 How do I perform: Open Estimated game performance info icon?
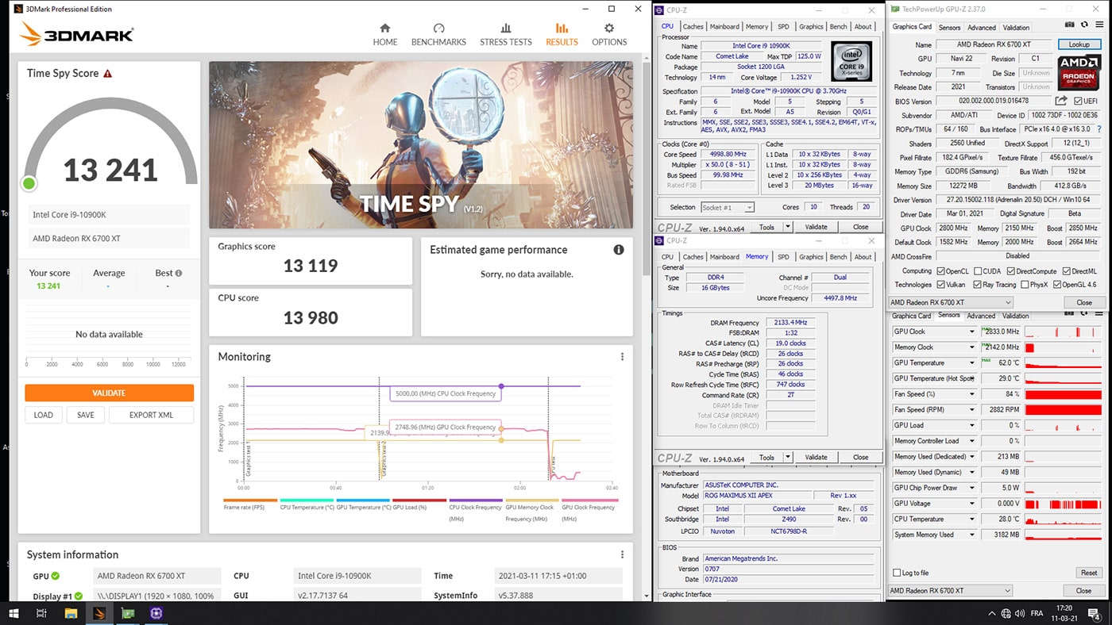click(619, 250)
